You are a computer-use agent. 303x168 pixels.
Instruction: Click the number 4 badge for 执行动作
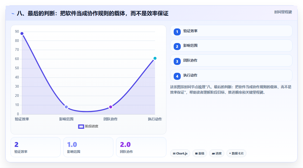(177, 76)
